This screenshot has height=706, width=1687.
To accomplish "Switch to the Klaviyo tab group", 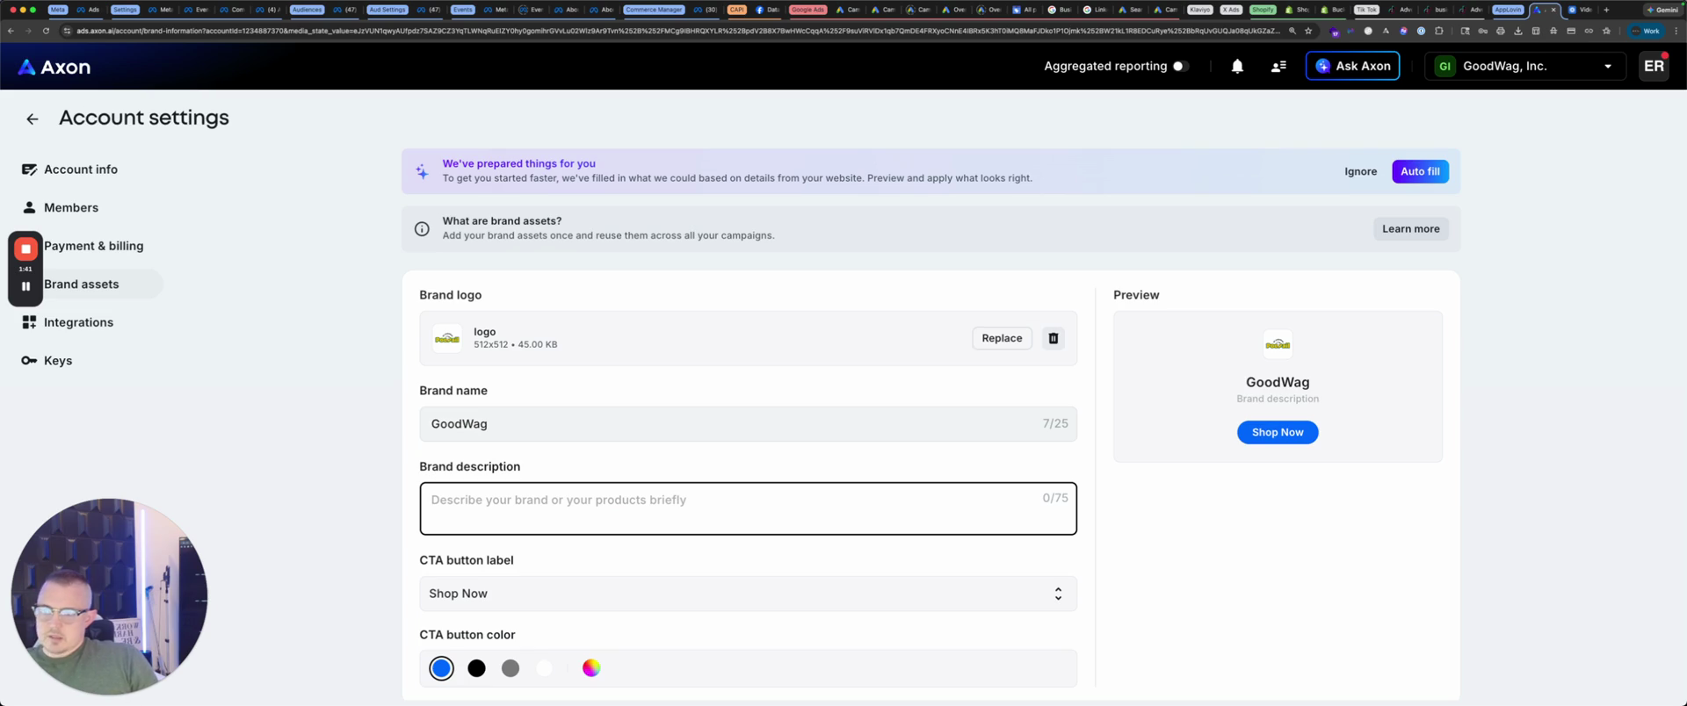I will [1200, 10].
